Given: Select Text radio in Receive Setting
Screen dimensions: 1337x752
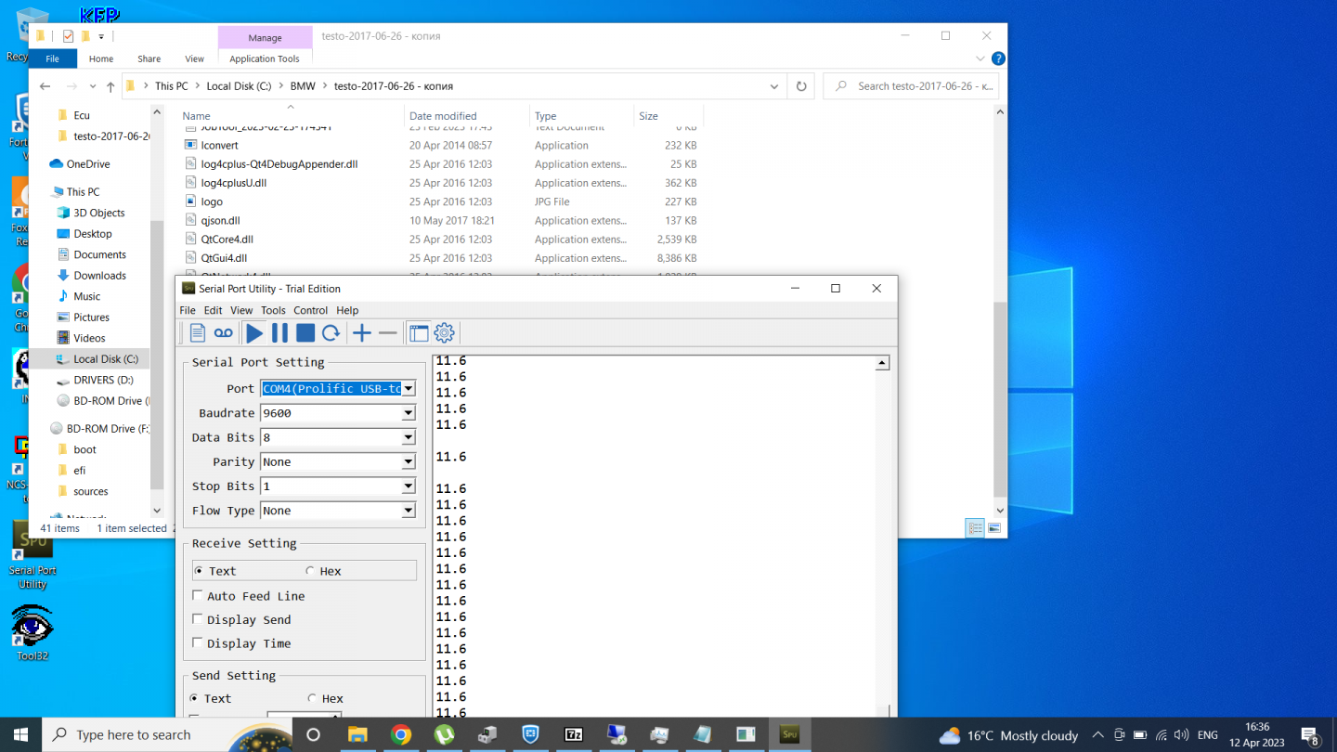Looking at the screenshot, I should pyautogui.click(x=199, y=571).
